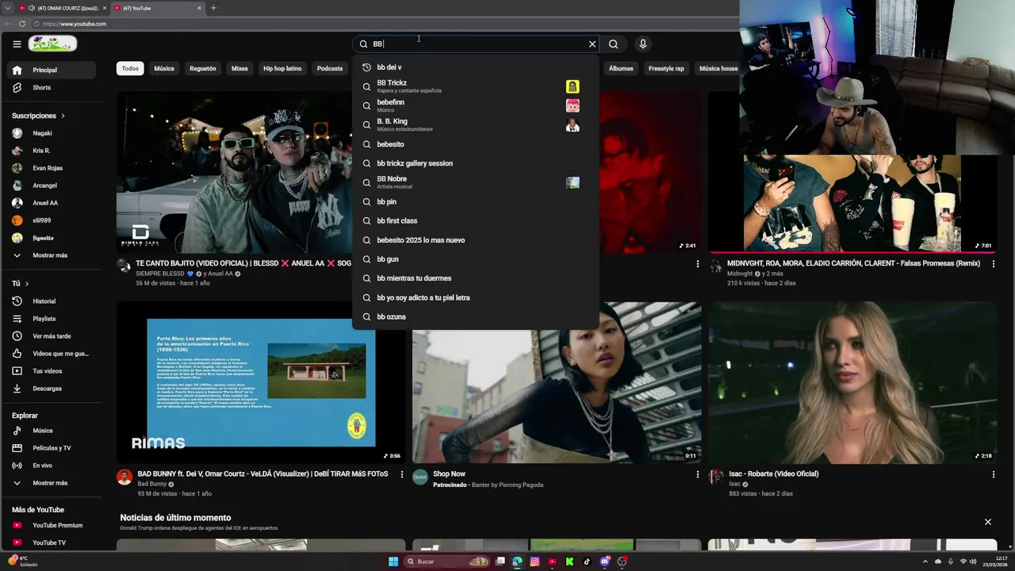Viewport: 1015px width, 571px height.
Task: Select the Música filter chip
Action: click(164, 68)
